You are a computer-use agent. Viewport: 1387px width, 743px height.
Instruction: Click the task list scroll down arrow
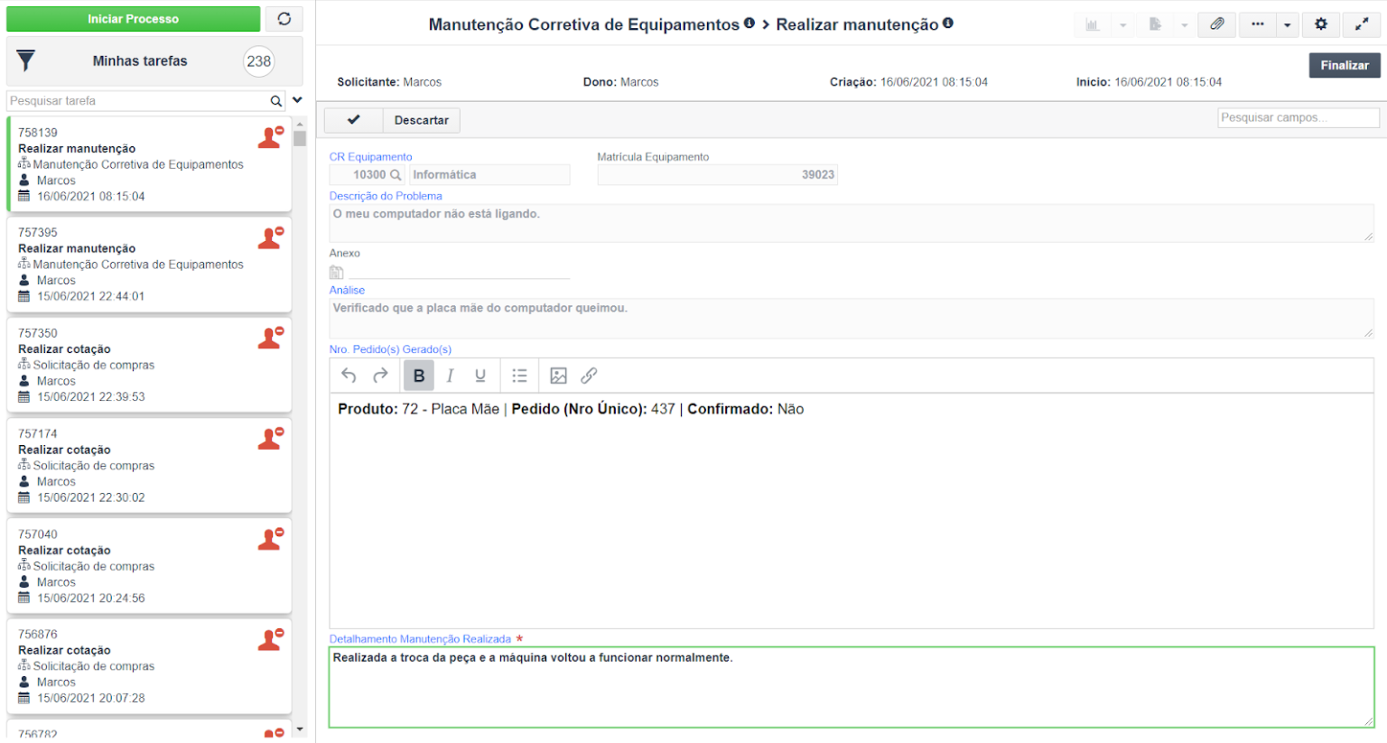[x=300, y=729]
